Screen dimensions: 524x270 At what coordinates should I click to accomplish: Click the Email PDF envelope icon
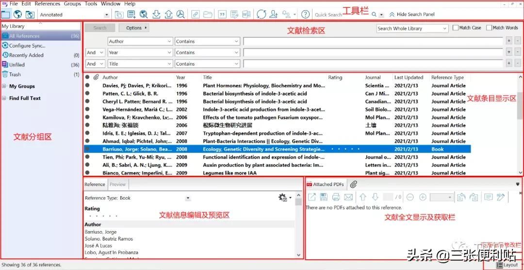[348, 197]
